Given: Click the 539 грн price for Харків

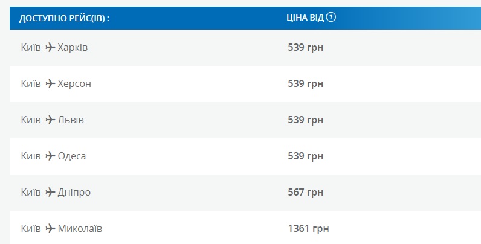Looking at the screenshot, I should pos(305,47).
